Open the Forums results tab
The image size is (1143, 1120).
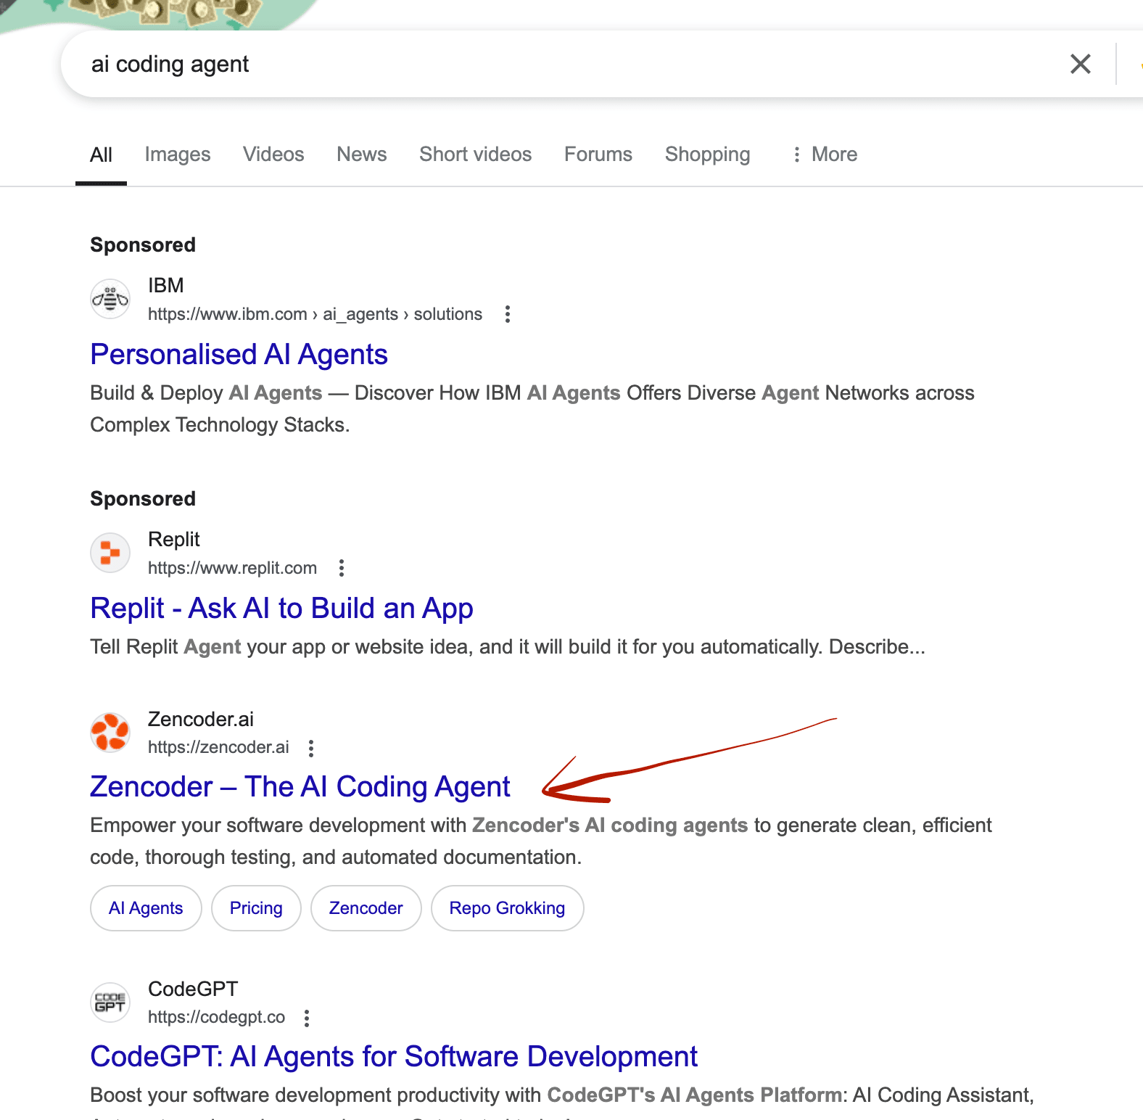[x=598, y=155]
